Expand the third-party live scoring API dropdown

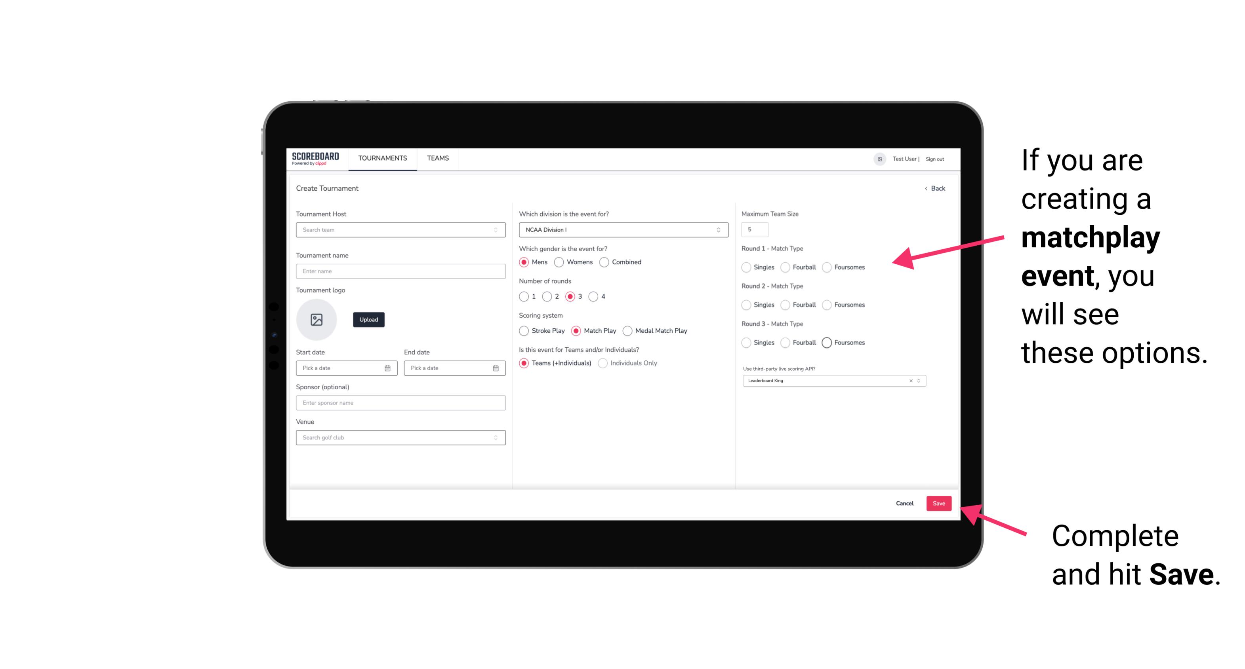[x=918, y=380]
